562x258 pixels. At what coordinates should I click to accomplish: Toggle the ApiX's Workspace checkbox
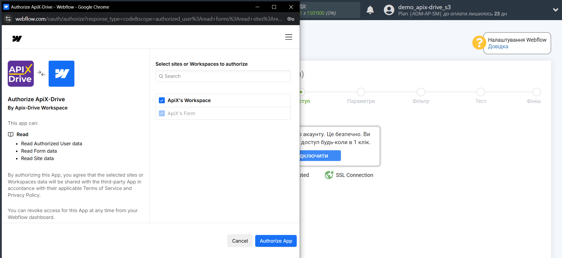[162, 100]
